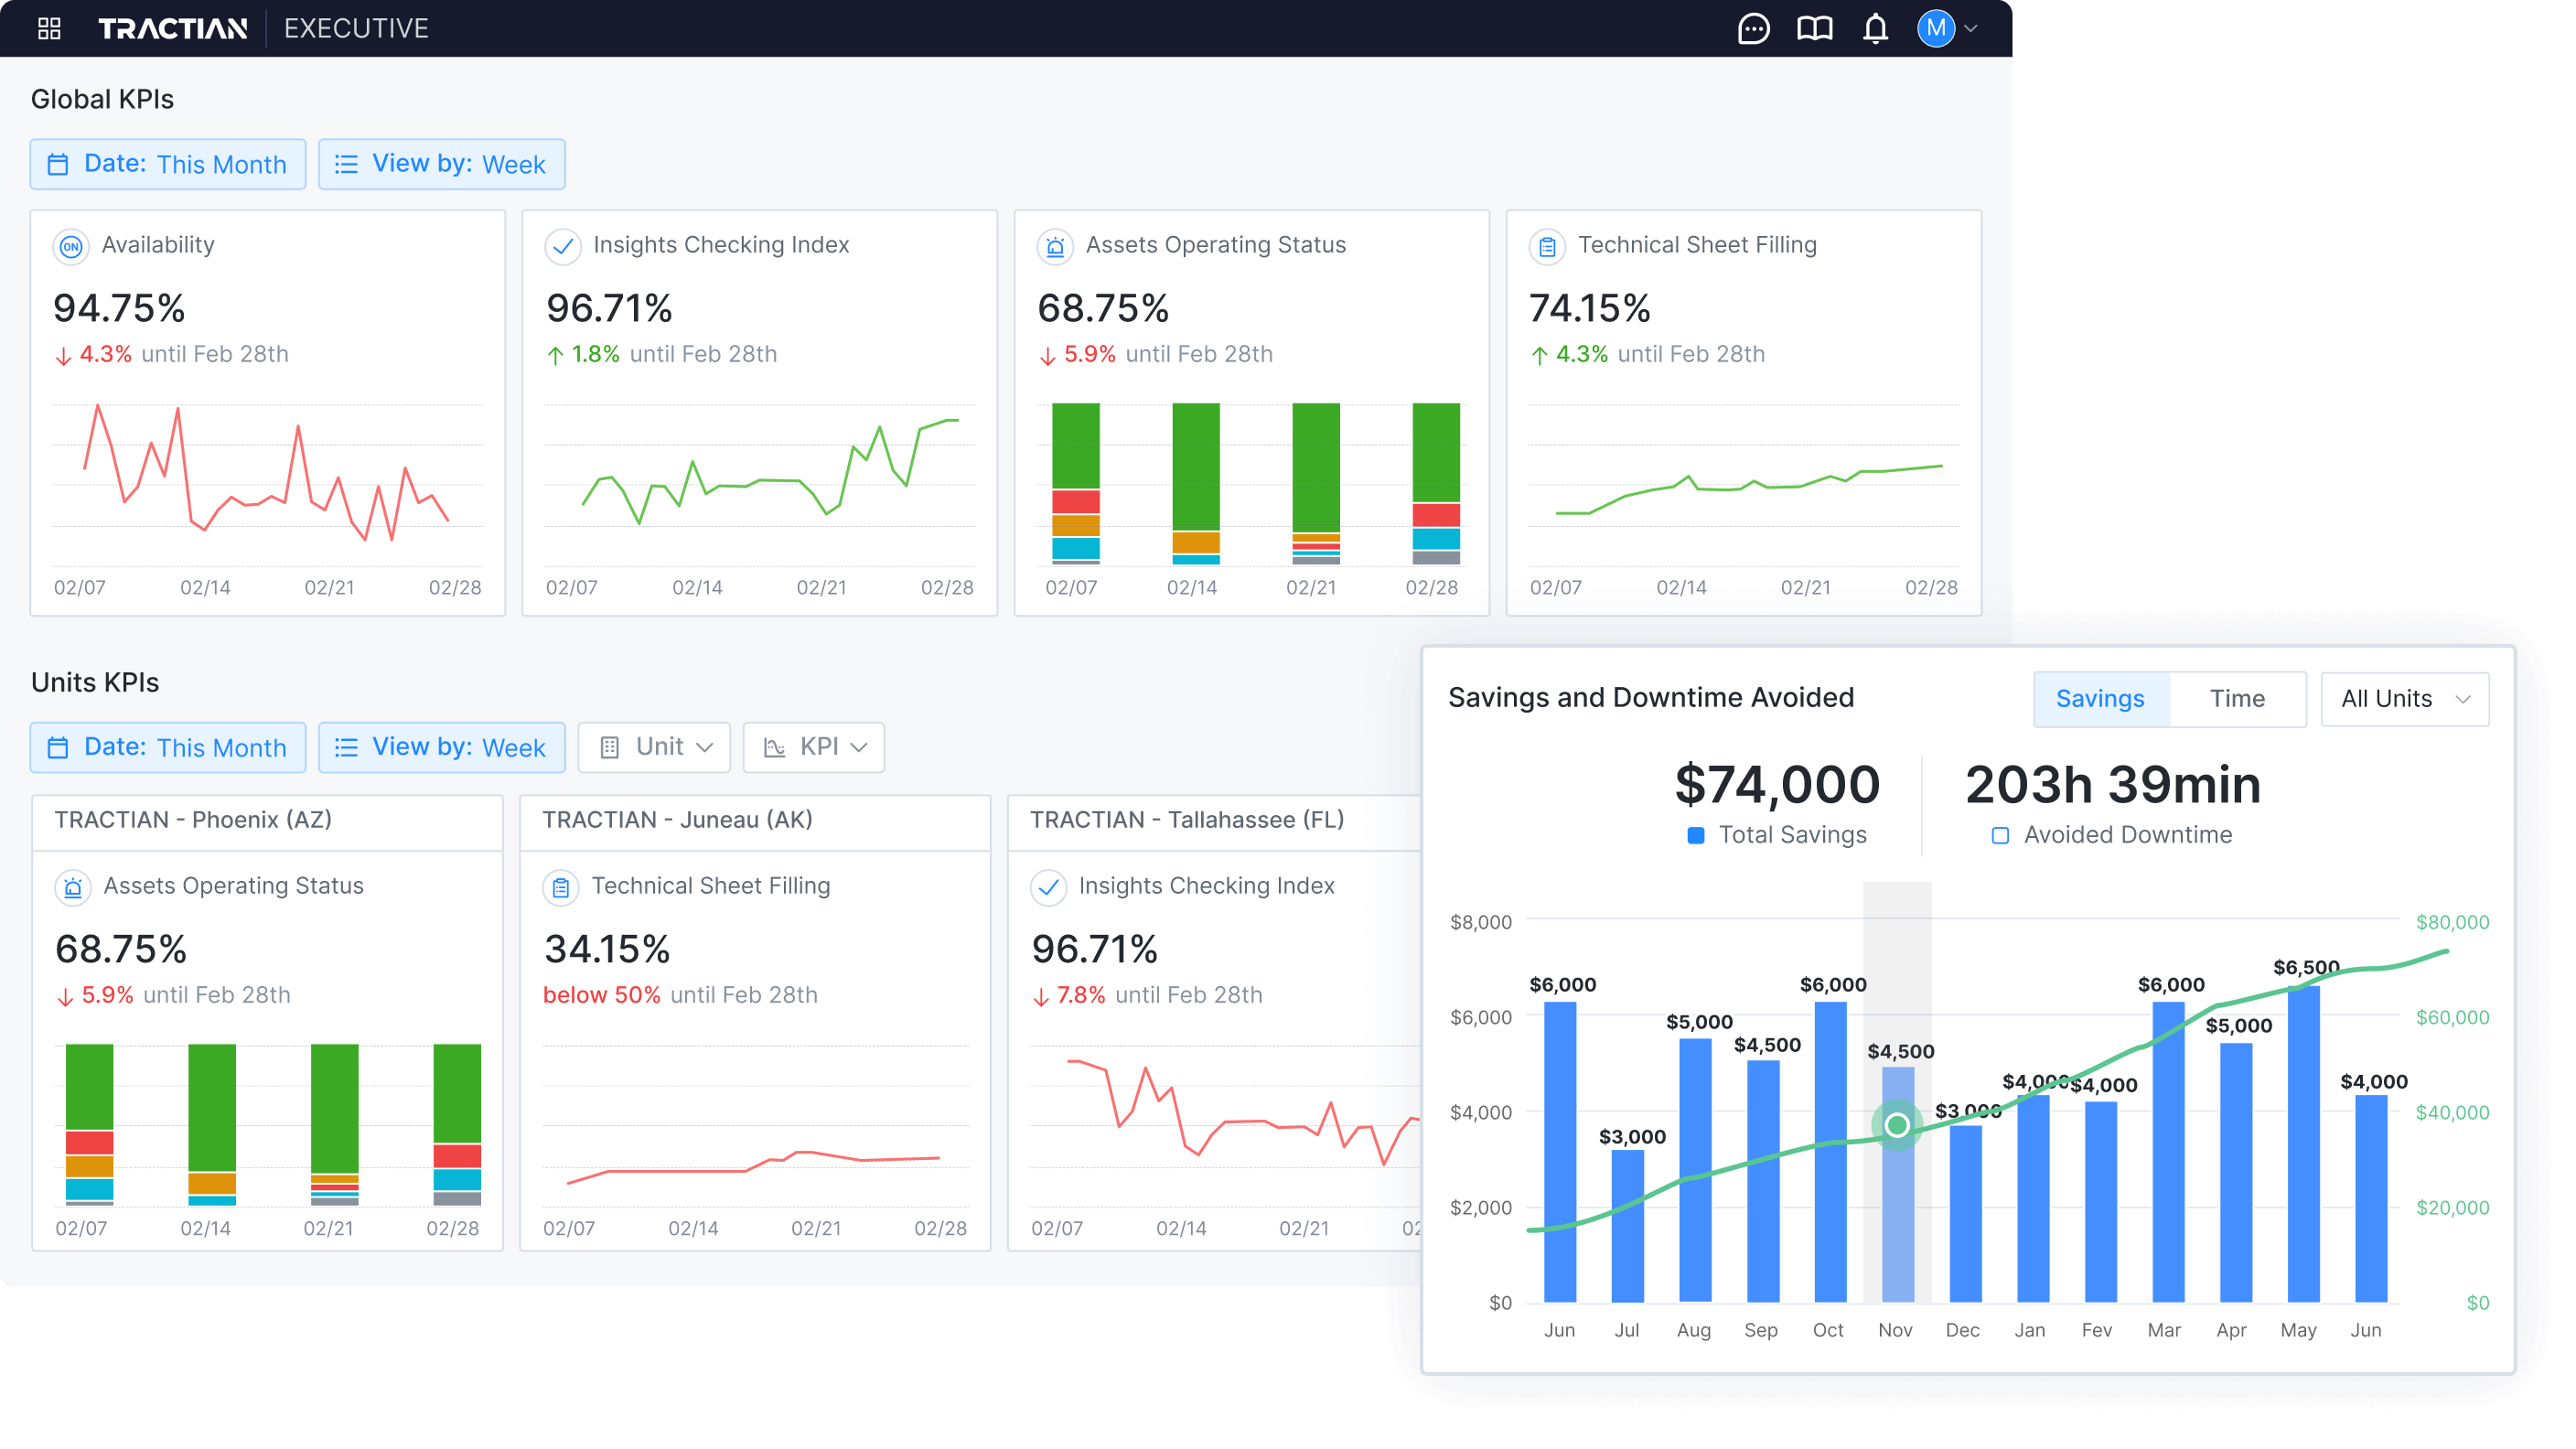The width and height of the screenshot is (2576, 1449).
Task: Open notifications via the bell icon
Action: (1877, 28)
